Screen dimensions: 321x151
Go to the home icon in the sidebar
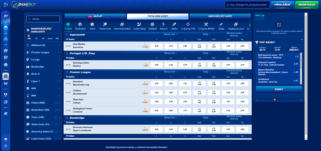6,39
